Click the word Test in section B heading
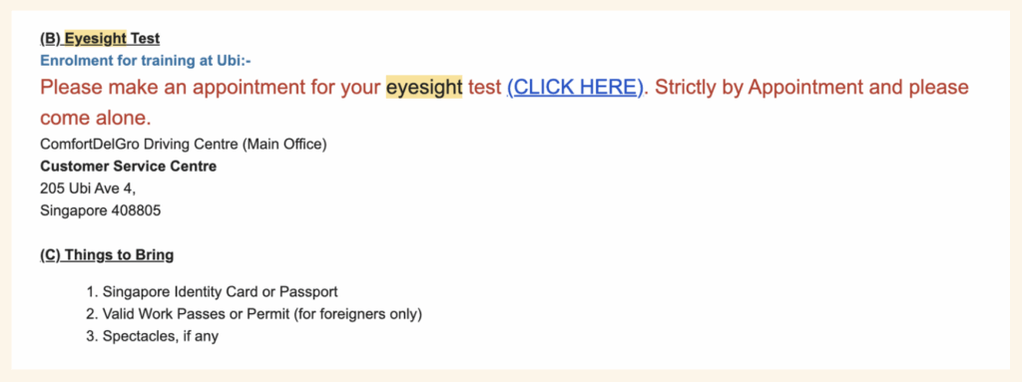Viewport: 1022px width, 382px height. [x=146, y=39]
